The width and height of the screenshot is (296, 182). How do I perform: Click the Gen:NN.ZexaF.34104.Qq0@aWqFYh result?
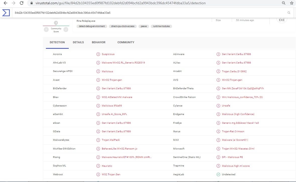[x=243, y=88]
